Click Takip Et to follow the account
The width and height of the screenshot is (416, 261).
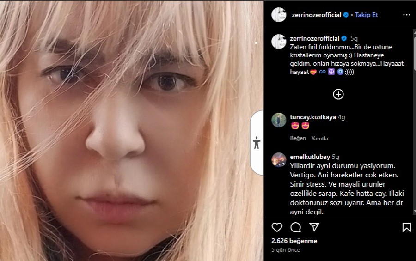tap(367, 15)
